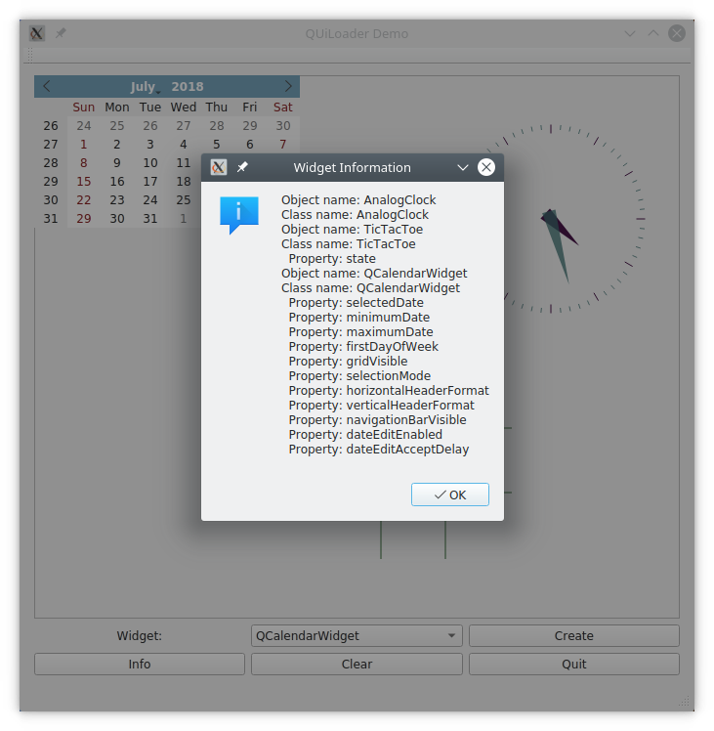Click main window pin icon

point(61,33)
